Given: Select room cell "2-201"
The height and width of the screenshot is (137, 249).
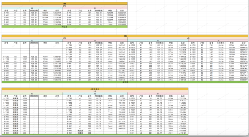Looking at the screenshot, I should (69, 25).
